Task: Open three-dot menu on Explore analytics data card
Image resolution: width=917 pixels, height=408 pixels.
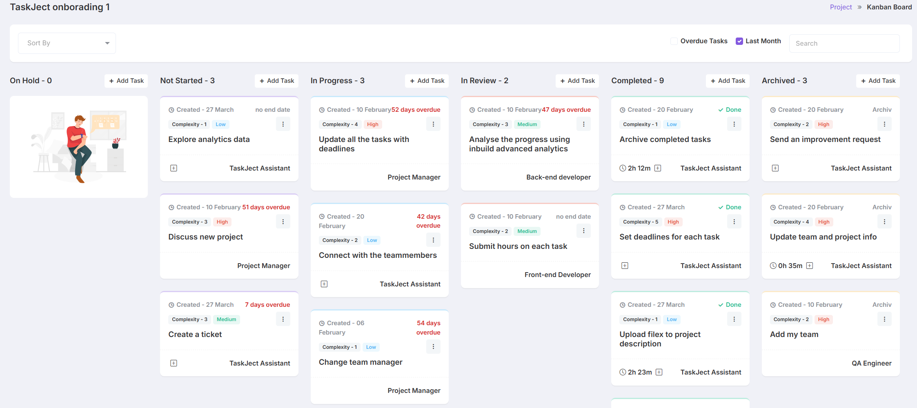Action: [x=283, y=124]
